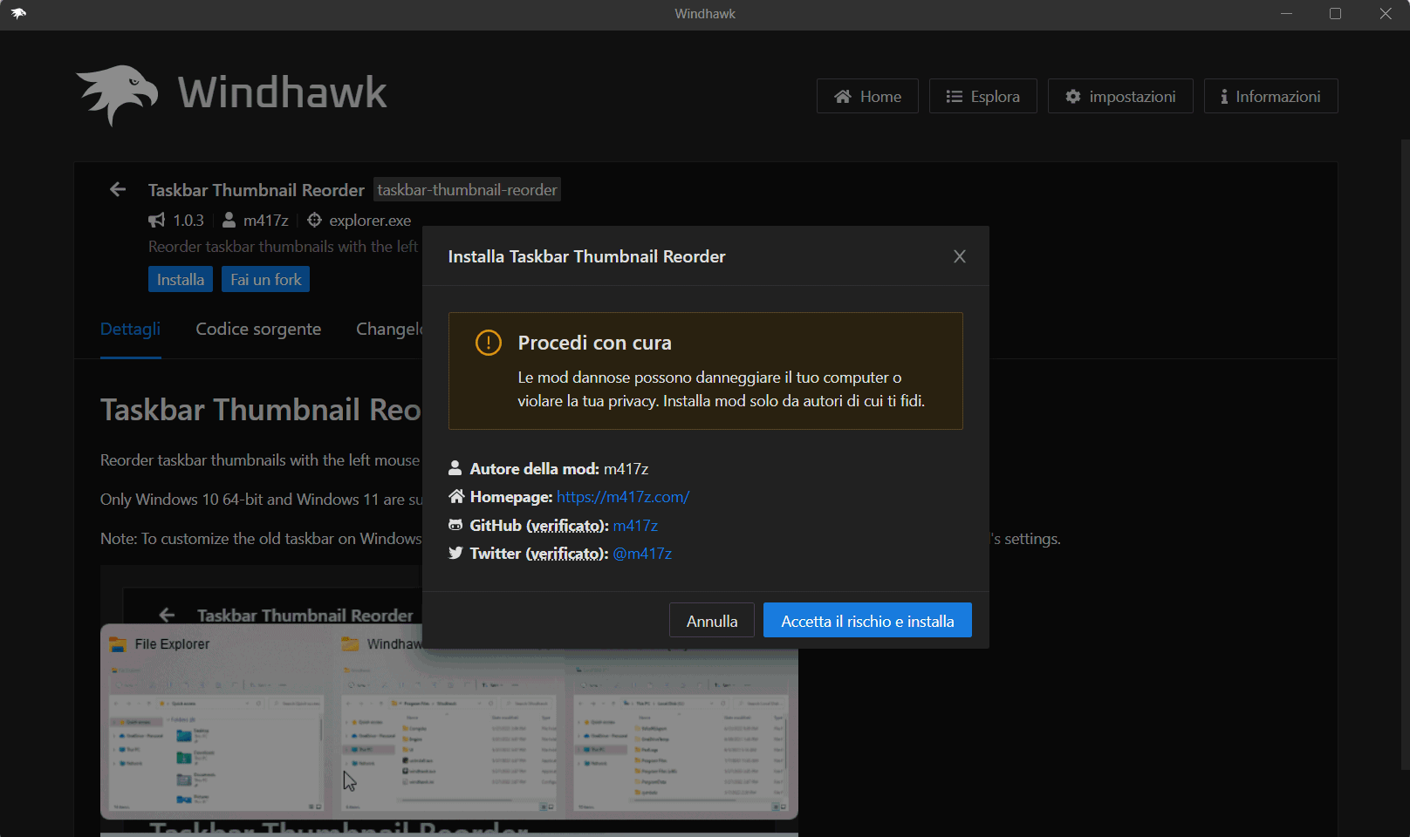This screenshot has width=1410, height=837.
Task: Click 'GitHub (verificato):' label
Action: click(x=539, y=526)
